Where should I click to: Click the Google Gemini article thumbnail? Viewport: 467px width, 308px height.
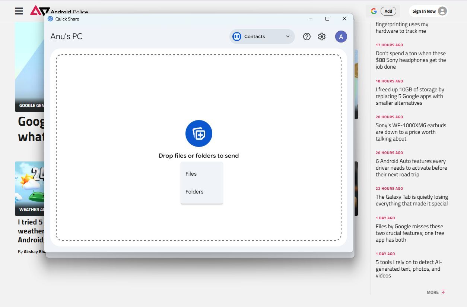[x=29, y=67]
